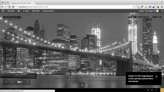Open a new browser tab

[38, 3]
